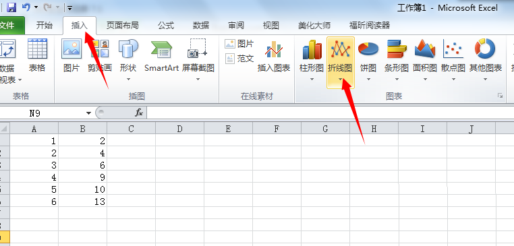The image size is (514, 246).
Task: Open the Redo history dropdown arrow
Action: (x=57, y=7)
